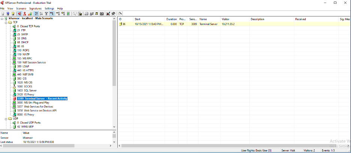This screenshot has width=351, height=153.
Task: Sort events by the Start column header
Action: (x=149, y=19)
